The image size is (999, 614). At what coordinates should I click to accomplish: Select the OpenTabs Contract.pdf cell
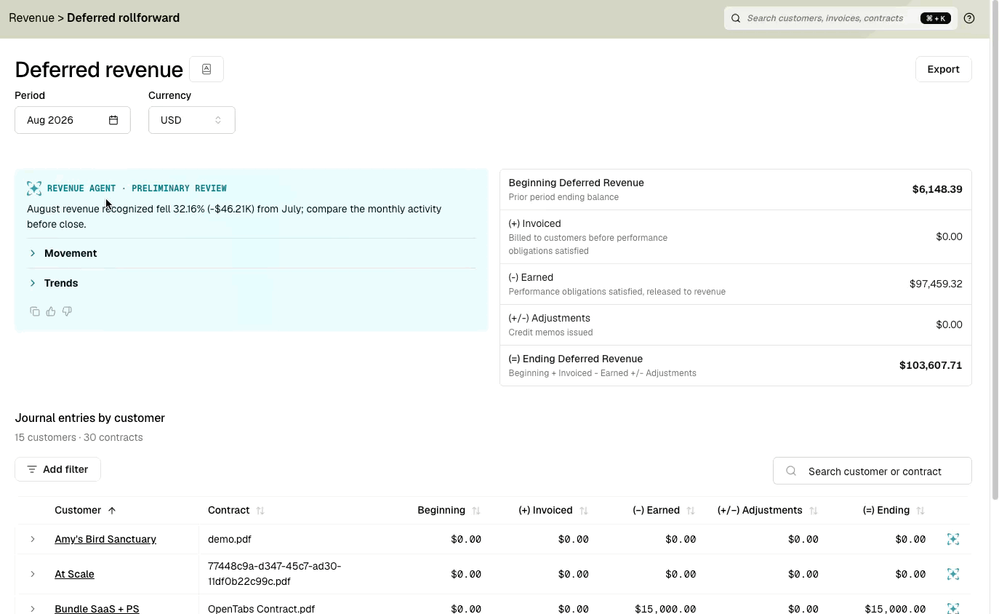261,608
